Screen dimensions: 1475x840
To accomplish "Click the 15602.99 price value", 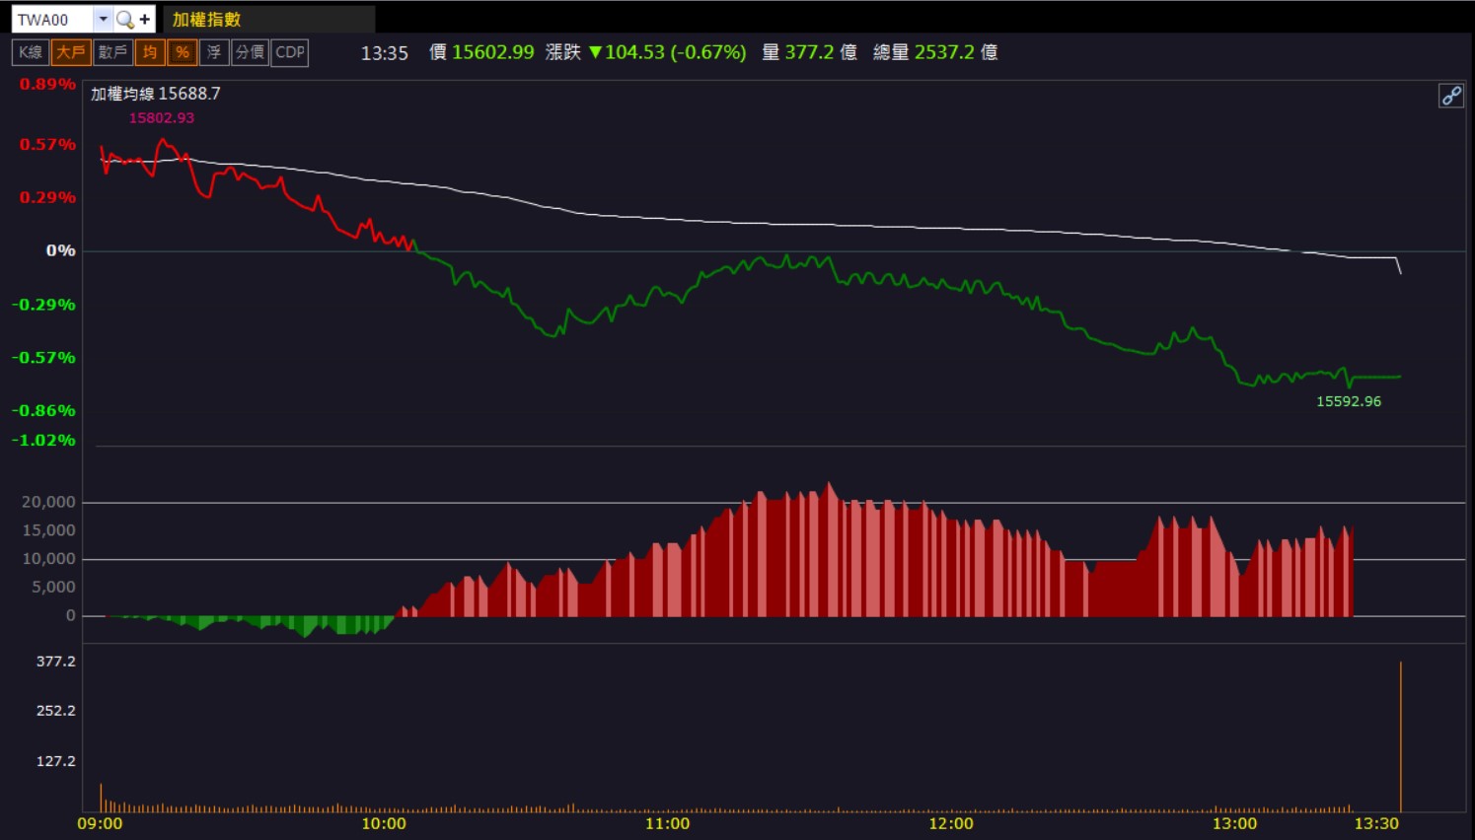I will (x=493, y=52).
